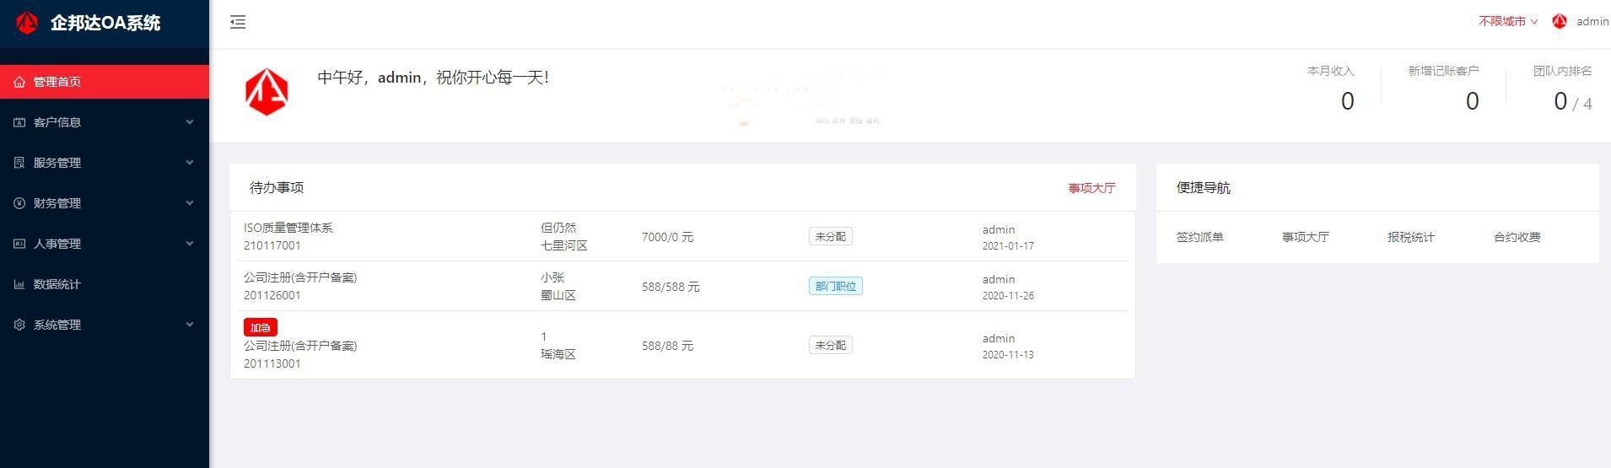The width and height of the screenshot is (1611, 468).
Task: Open the ISO质量管理体系 task row
Action: tap(288, 228)
